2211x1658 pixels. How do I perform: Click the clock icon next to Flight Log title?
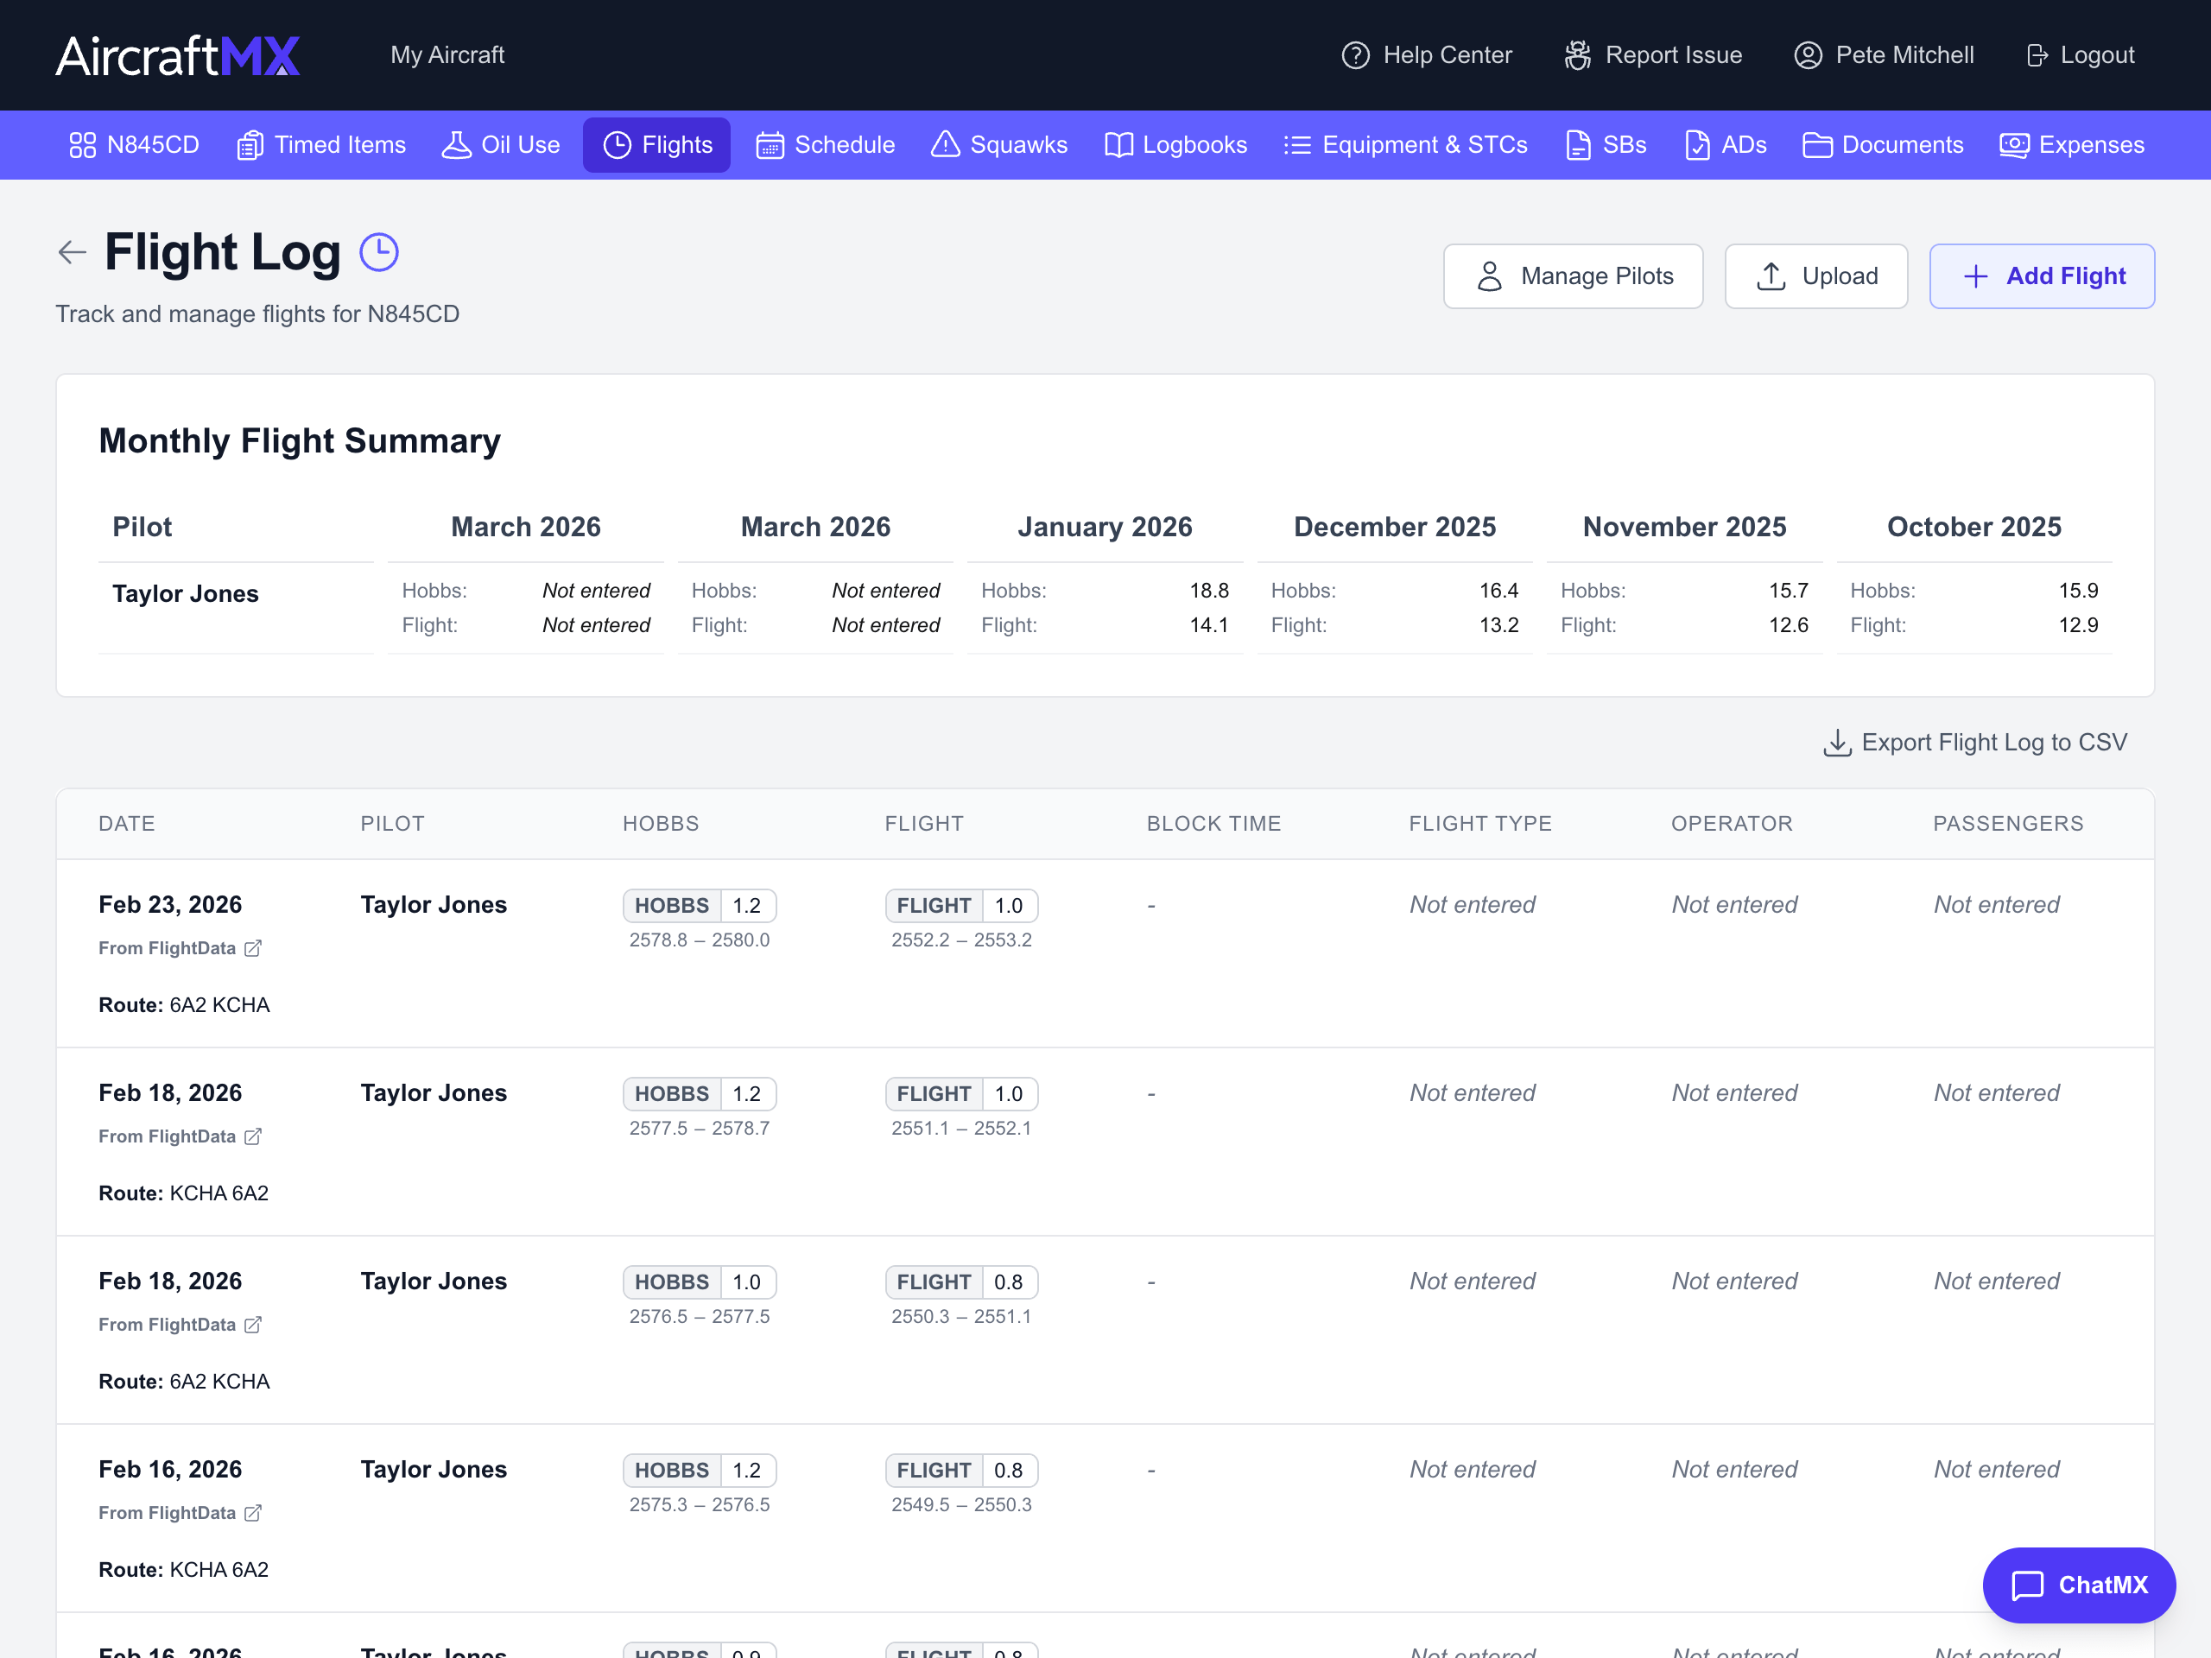tap(379, 252)
